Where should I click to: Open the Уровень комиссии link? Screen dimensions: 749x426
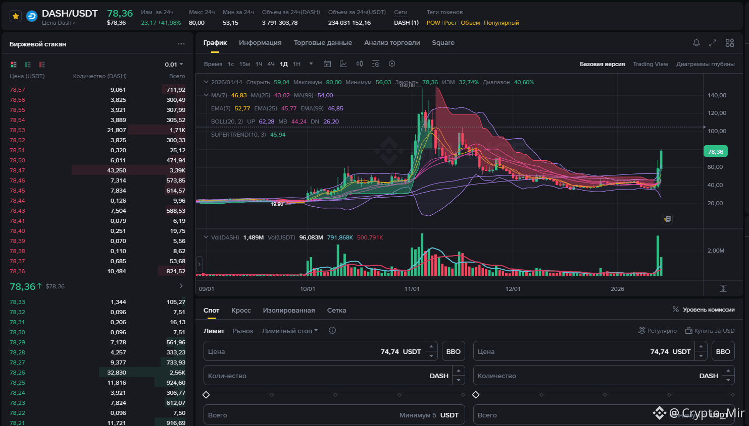[704, 310]
